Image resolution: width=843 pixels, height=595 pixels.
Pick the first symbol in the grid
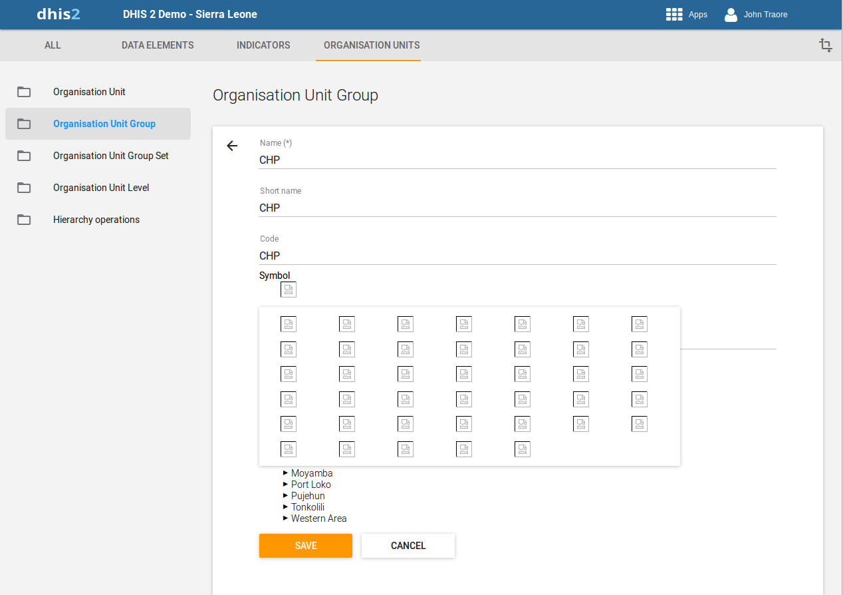click(289, 324)
